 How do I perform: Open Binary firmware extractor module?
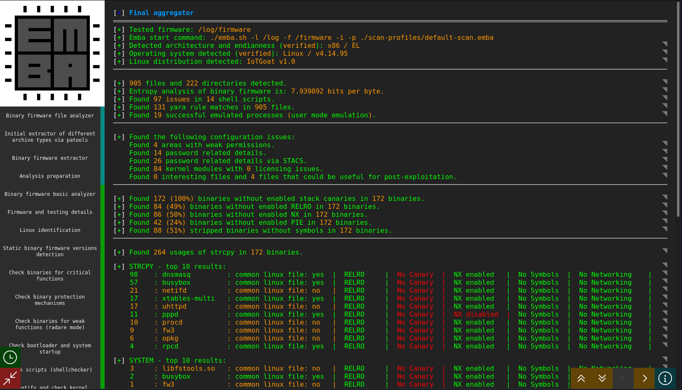point(50,158)
